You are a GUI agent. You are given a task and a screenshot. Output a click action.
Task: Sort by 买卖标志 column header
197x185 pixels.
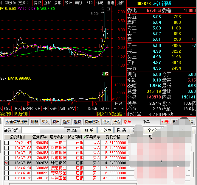pos(92,137)
